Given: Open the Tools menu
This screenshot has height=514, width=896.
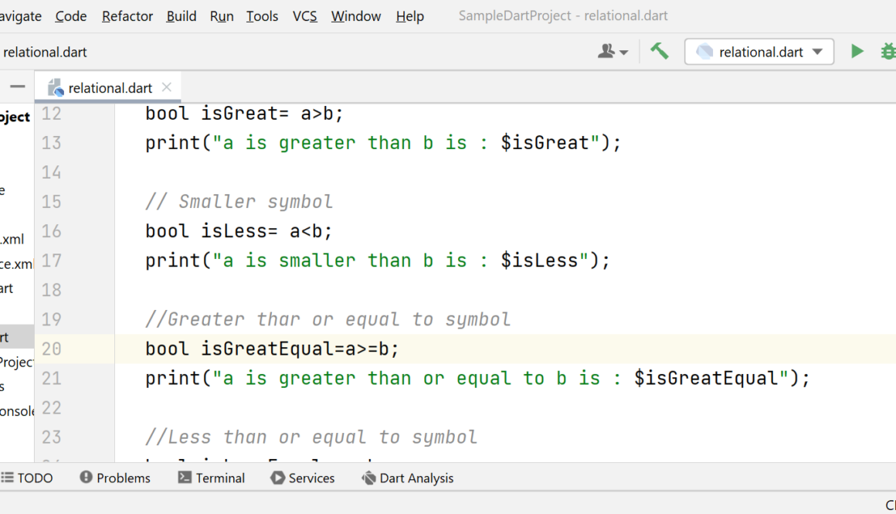Looking at the screenshot, I should click(x=262, y=16).
